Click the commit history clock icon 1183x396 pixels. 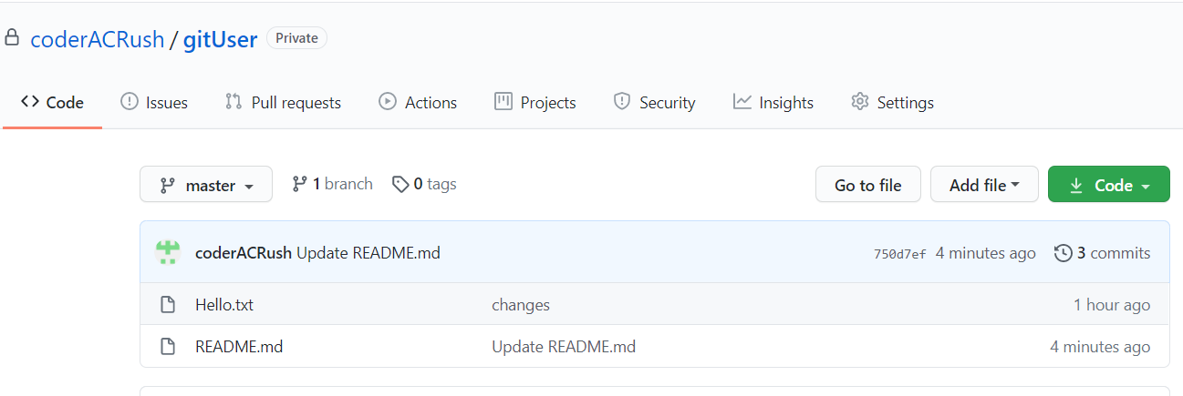(x=1063, y=253)
